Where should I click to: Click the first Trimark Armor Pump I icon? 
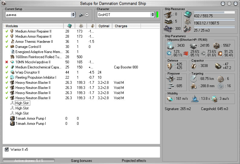tap(12, 118)
